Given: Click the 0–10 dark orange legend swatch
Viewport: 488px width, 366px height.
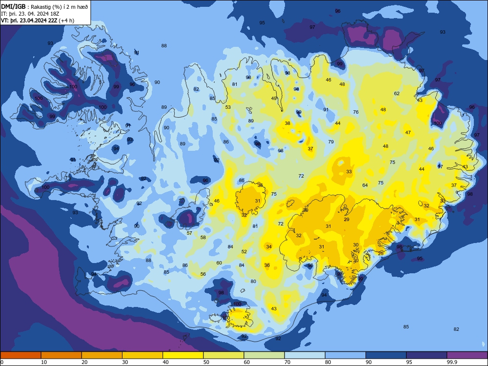Looking at the screenshot, I should 20,355.
